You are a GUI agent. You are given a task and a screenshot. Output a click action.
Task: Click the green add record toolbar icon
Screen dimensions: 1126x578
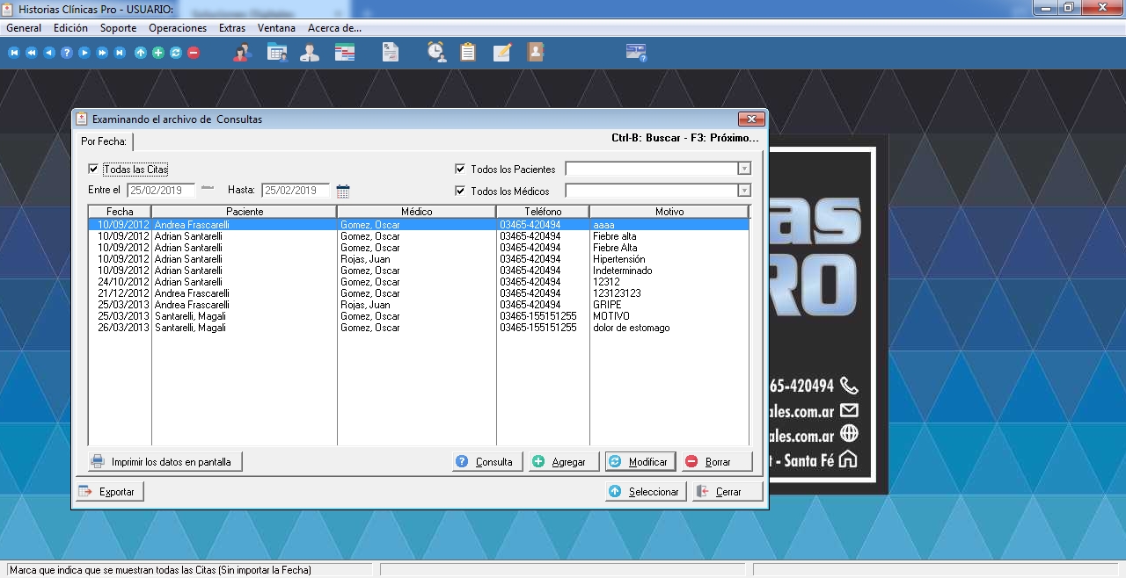[158, 53]
